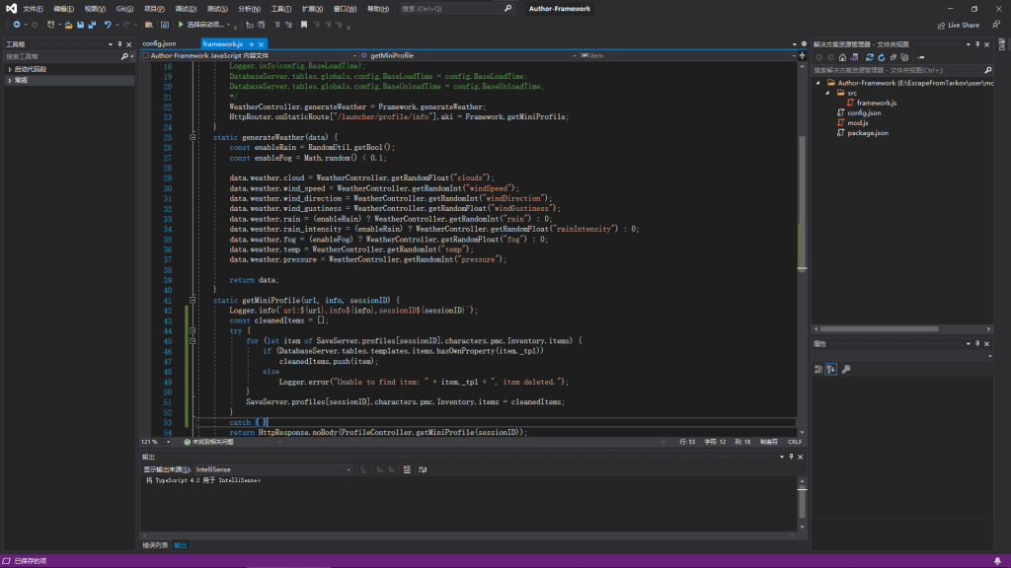The width and height of the screenshot is (1011, 568).
Task: Open framework.js in Solution Explorer
Action: click(877, 103)
